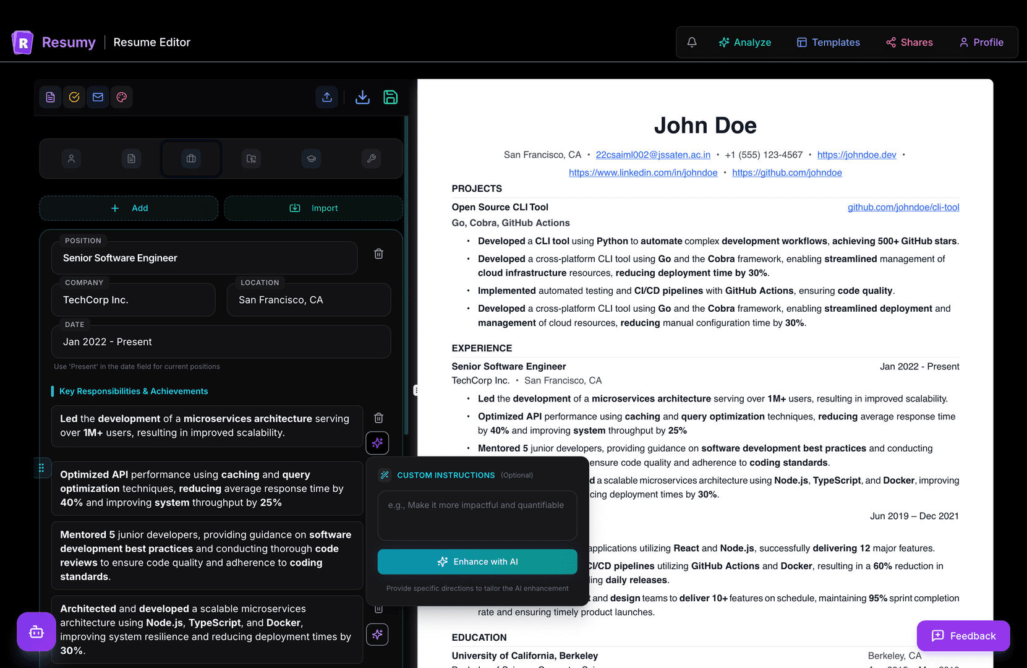Viewport: 1027px width, 668px height.
Task: Open https://github.com/johndoe link
Action: coord(787,173)
